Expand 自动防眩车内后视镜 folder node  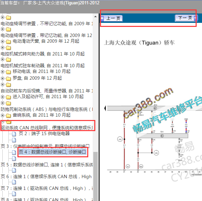coord(2,84)
